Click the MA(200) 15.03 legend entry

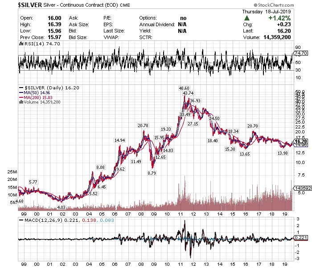[36, 97]
